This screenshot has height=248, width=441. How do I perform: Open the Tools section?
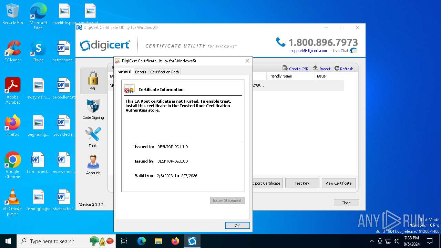point(93,137)
